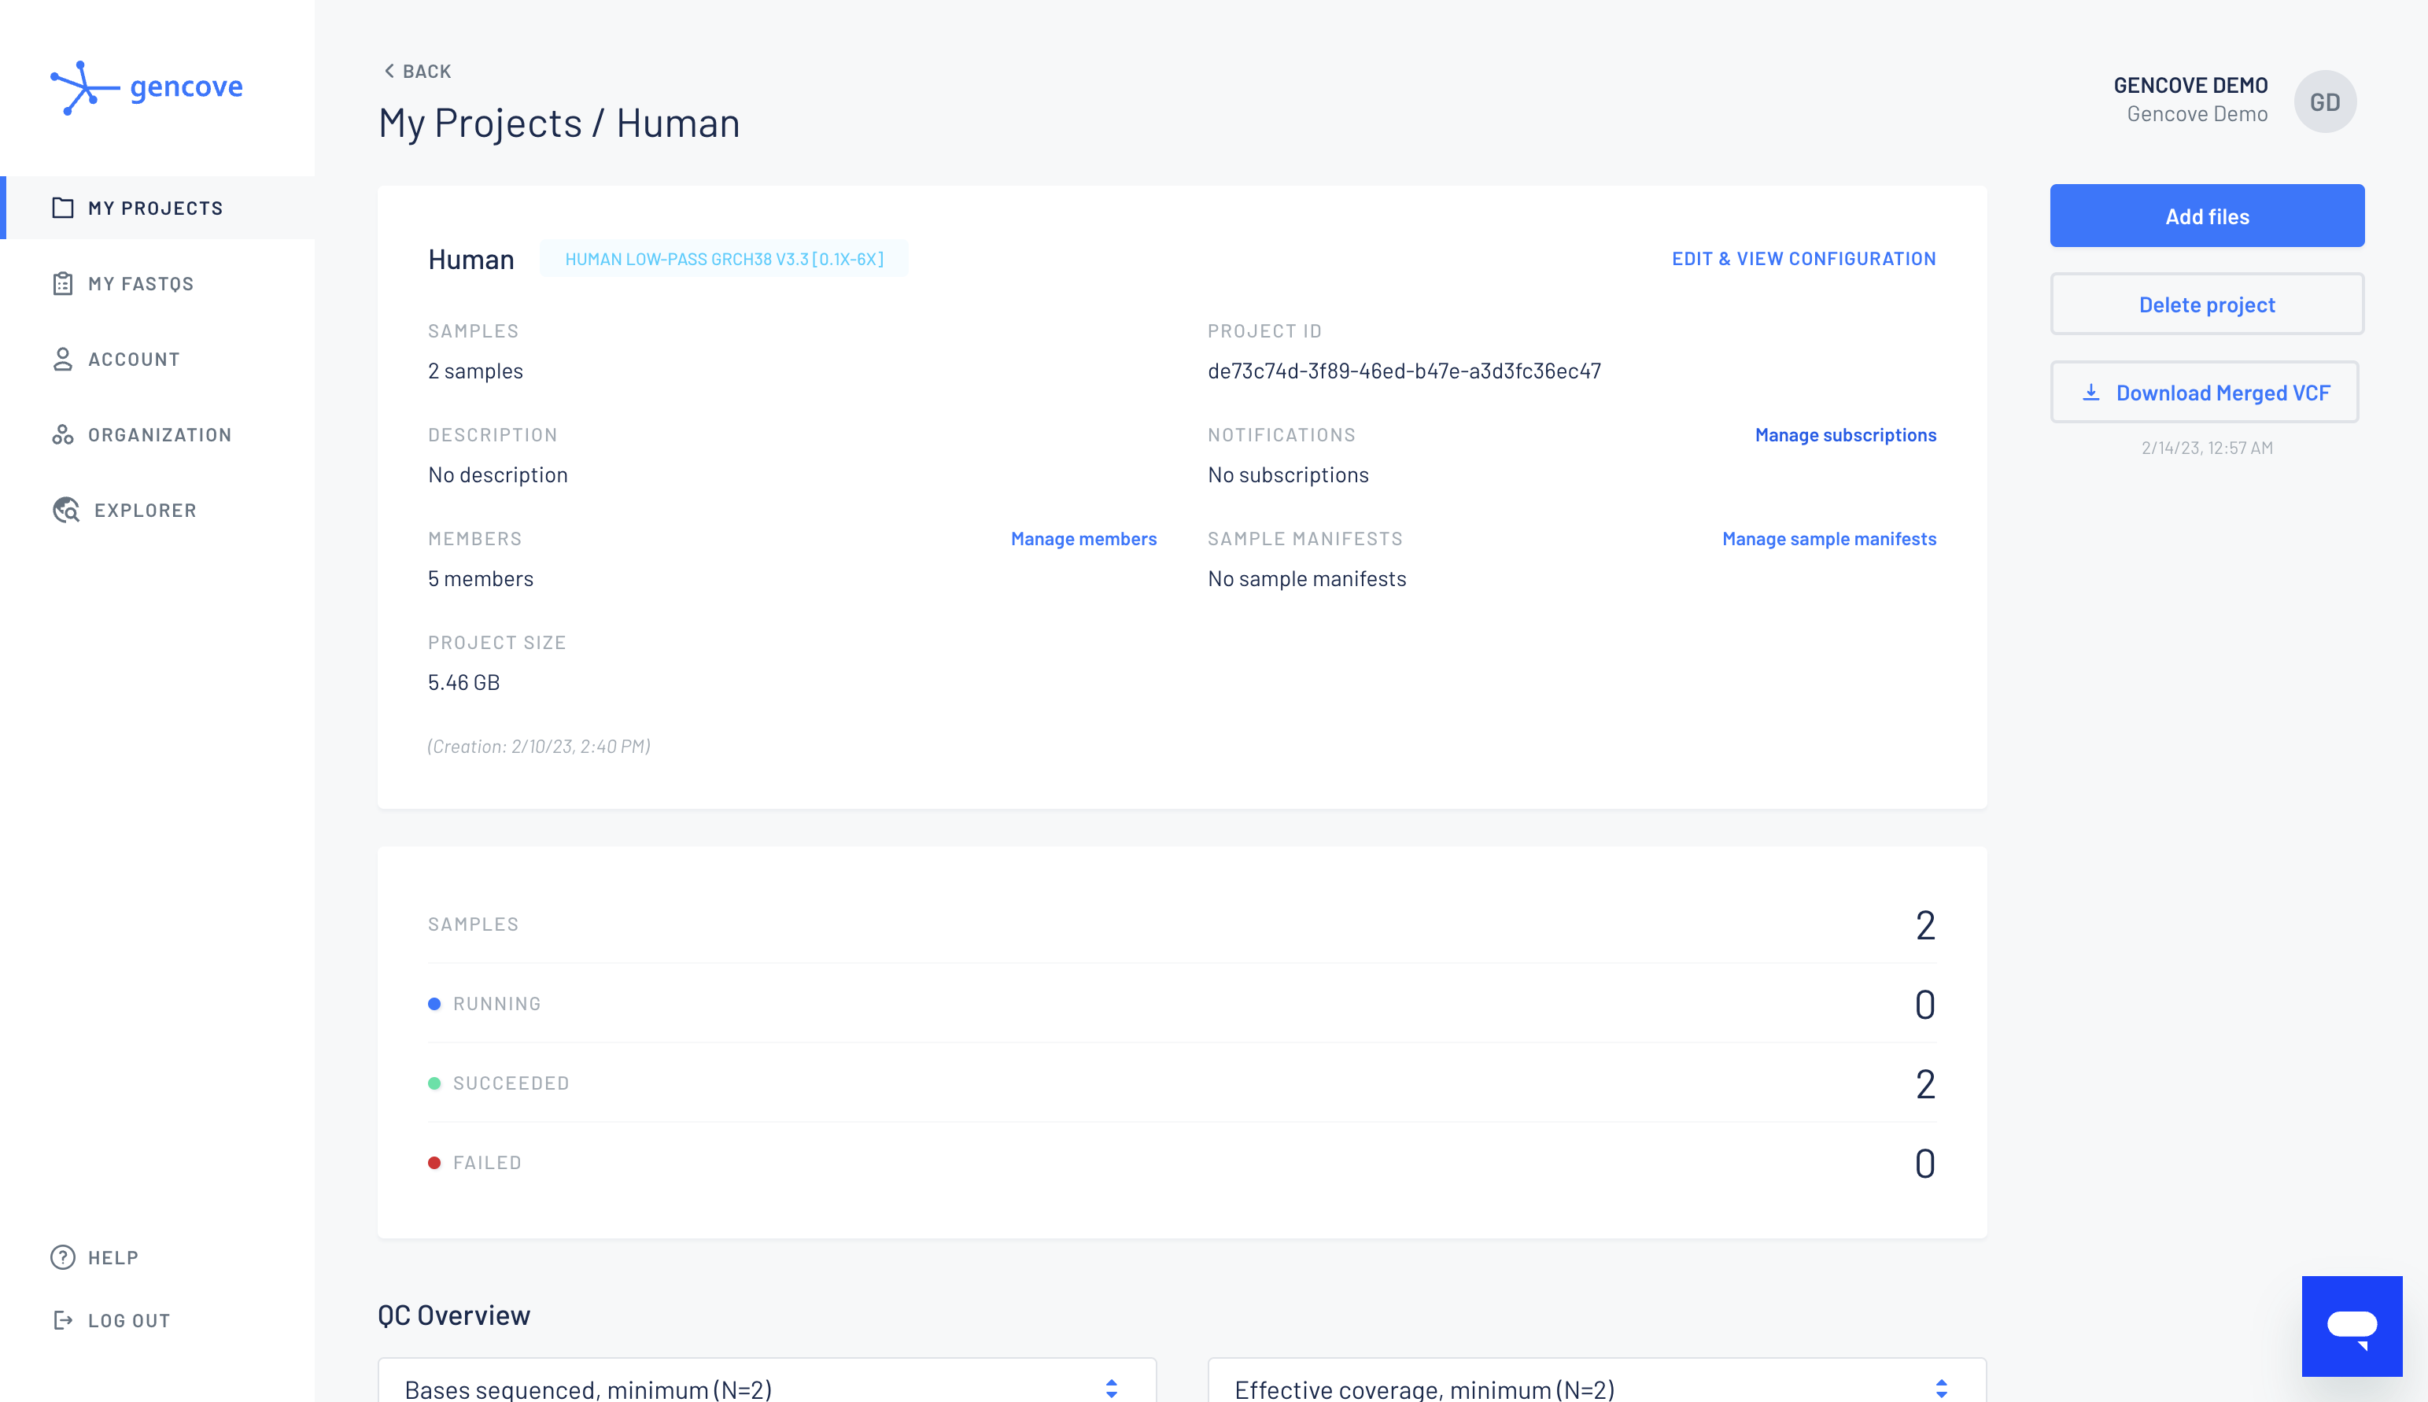Go to Organization section
2428x1402 pixels.
[x=157, y=434]
